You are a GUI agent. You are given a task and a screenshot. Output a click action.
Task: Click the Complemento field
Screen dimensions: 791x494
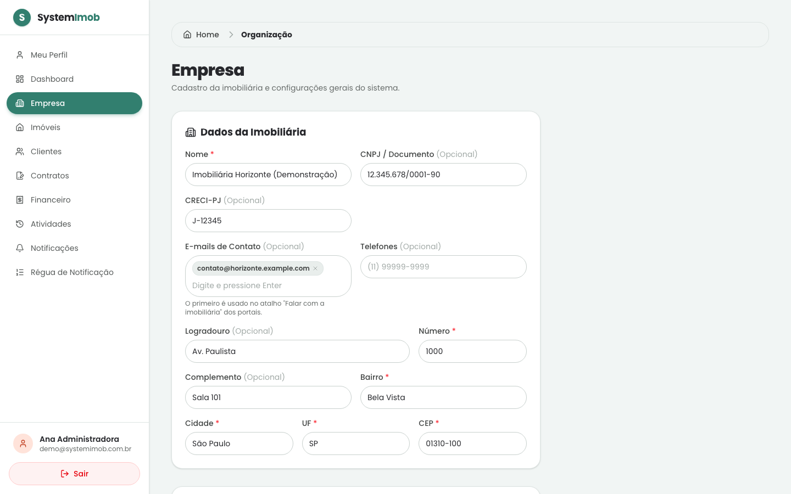coord(268,397)
